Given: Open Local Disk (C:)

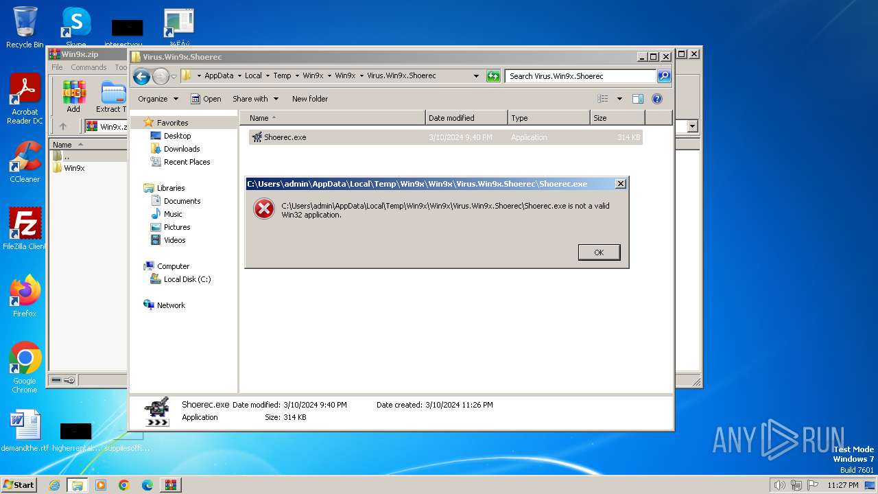Looking at the screenshot, I should pos(187,279).
